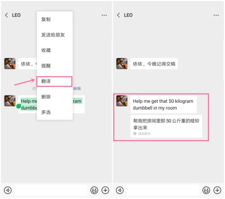The image size is (225, 199).
Task: Tap the translated Chinese message bubble
Action: (166, 126)
